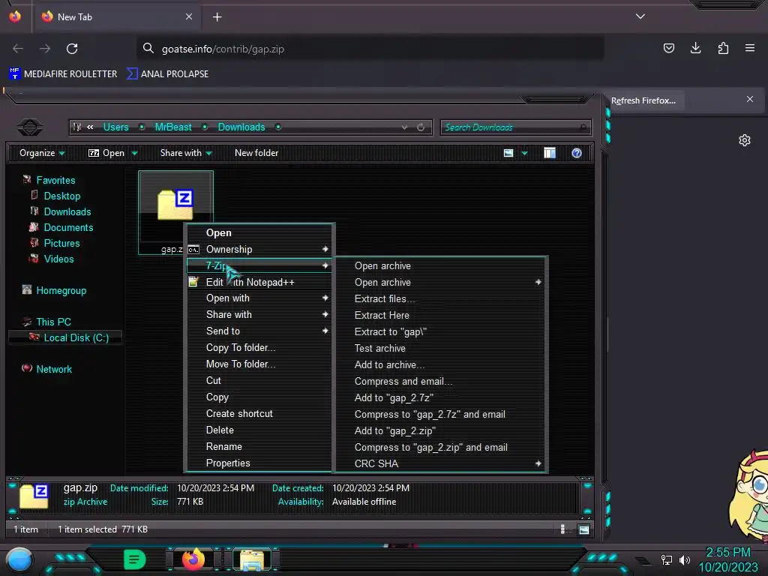Choose Delete in context menu

click(x=259, y=430)
